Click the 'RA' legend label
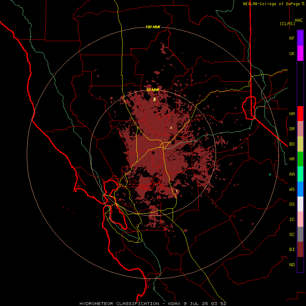 pyautogui.click(x=292, y=174)
